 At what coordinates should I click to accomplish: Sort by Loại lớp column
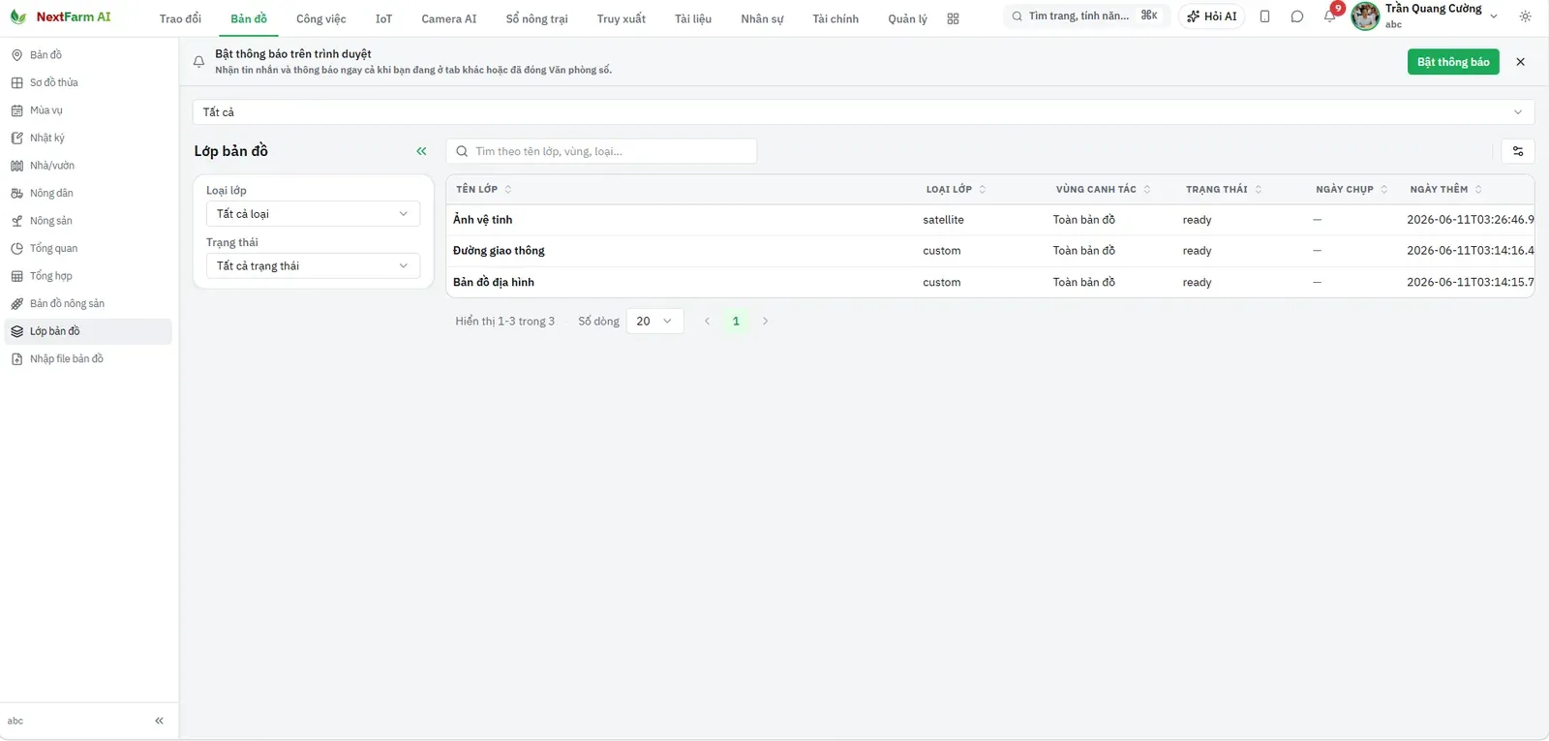pyautogui.click(x=956, y=189)
